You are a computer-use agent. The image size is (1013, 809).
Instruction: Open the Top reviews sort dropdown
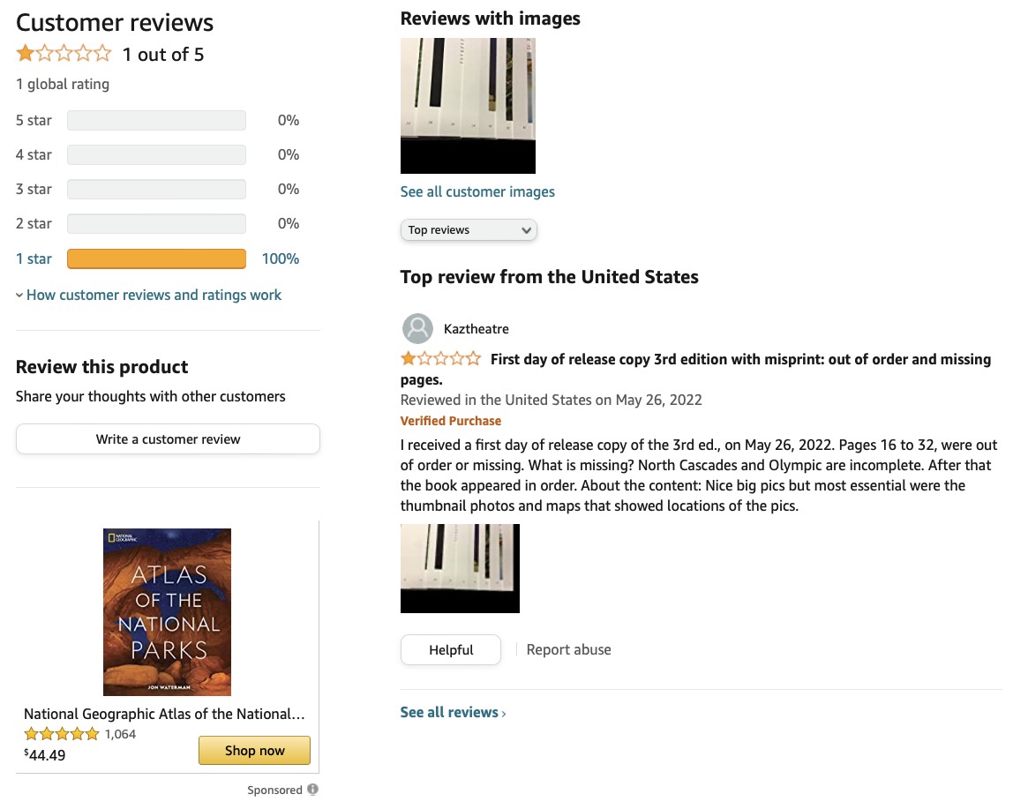coord(469,230)
